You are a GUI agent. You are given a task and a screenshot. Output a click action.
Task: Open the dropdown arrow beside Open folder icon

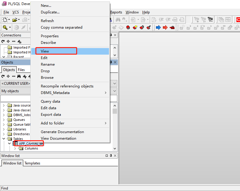pyautogui.click(x=19, y=20)
